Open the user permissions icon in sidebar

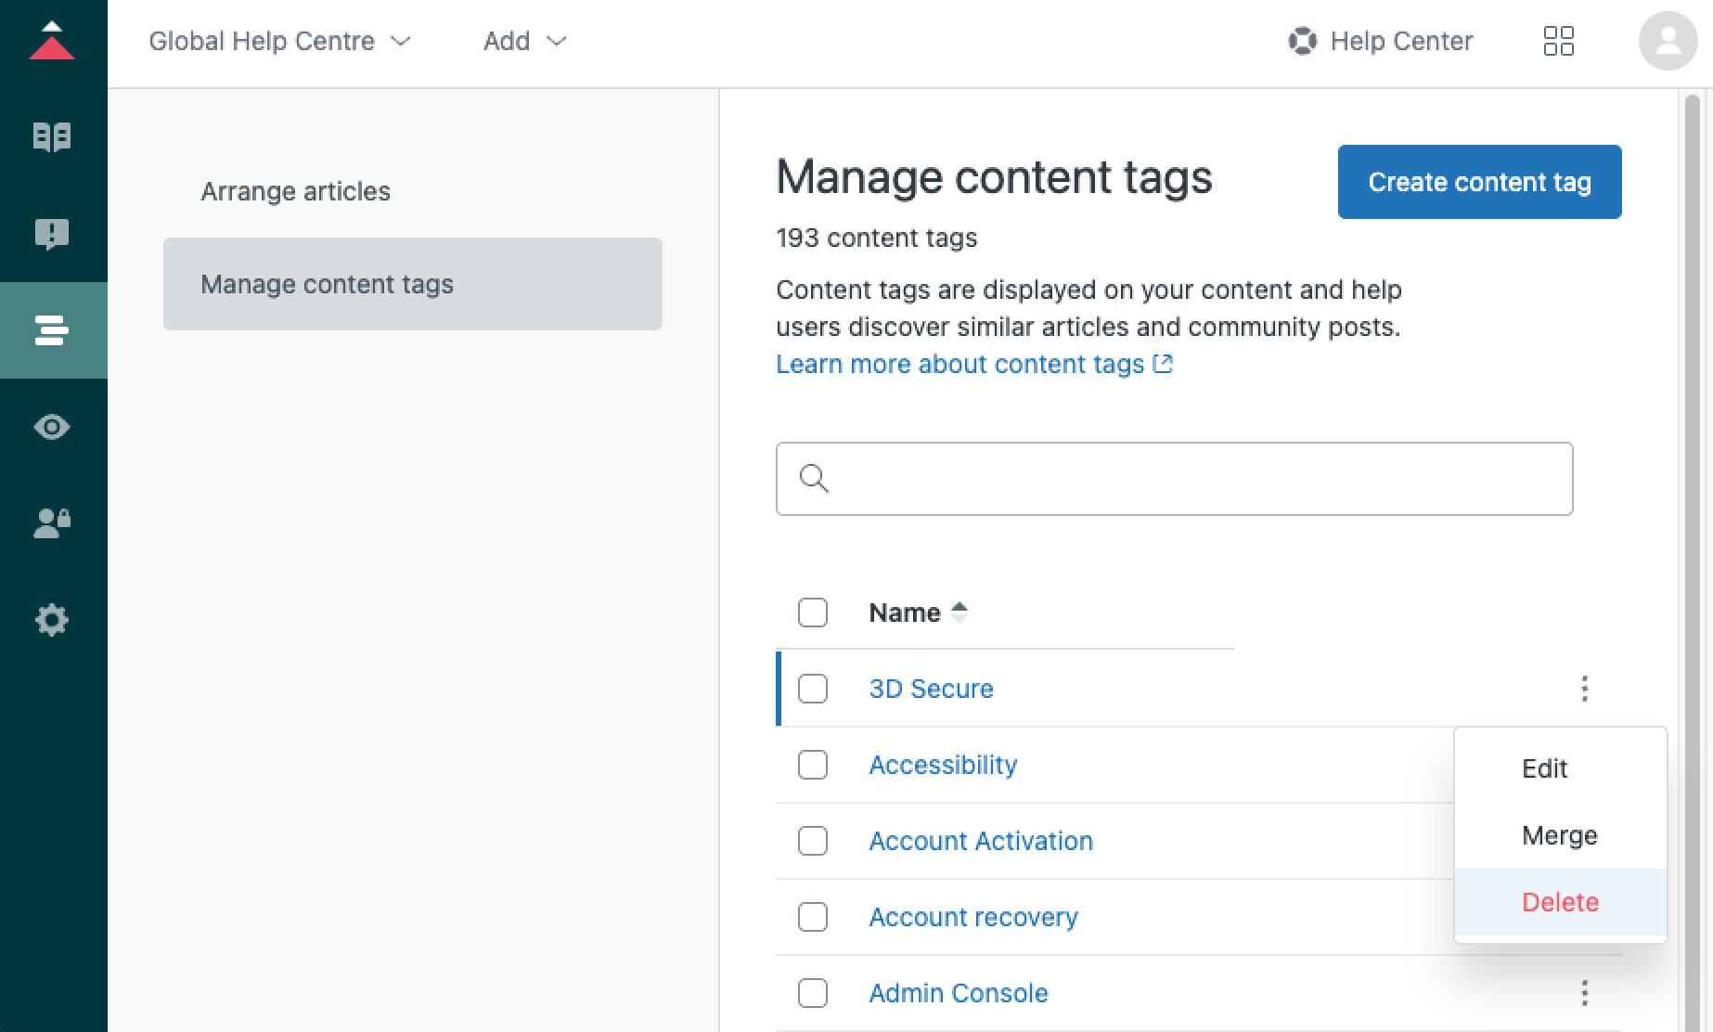tap(53, 523)
